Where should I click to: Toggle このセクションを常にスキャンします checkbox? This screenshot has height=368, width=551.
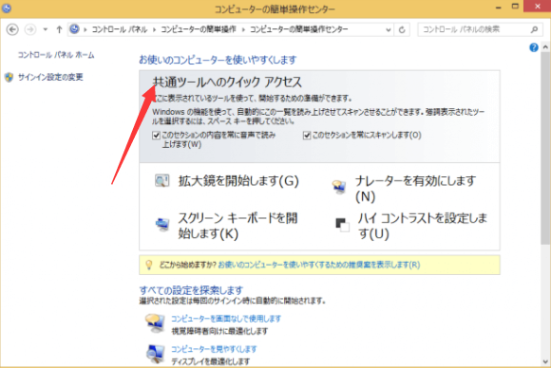pyautogui.click(x=307, y=136)
